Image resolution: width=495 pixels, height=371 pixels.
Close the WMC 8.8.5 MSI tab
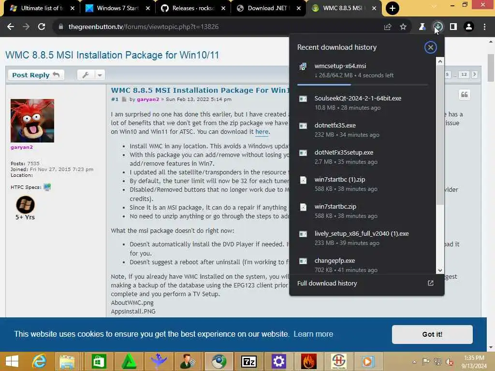tap(374, 8)
